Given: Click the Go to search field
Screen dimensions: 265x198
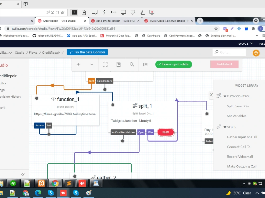Looking at the screenshot, I should point(229,52).
